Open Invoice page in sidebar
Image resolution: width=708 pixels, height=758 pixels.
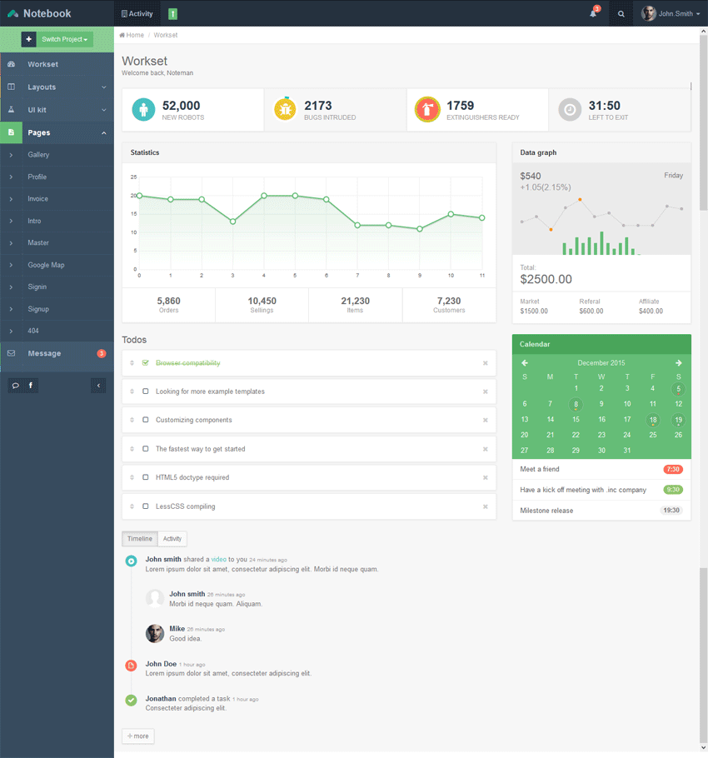(38, 199)
